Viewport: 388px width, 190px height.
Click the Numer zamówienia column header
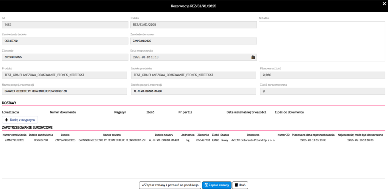pos(14,135)
